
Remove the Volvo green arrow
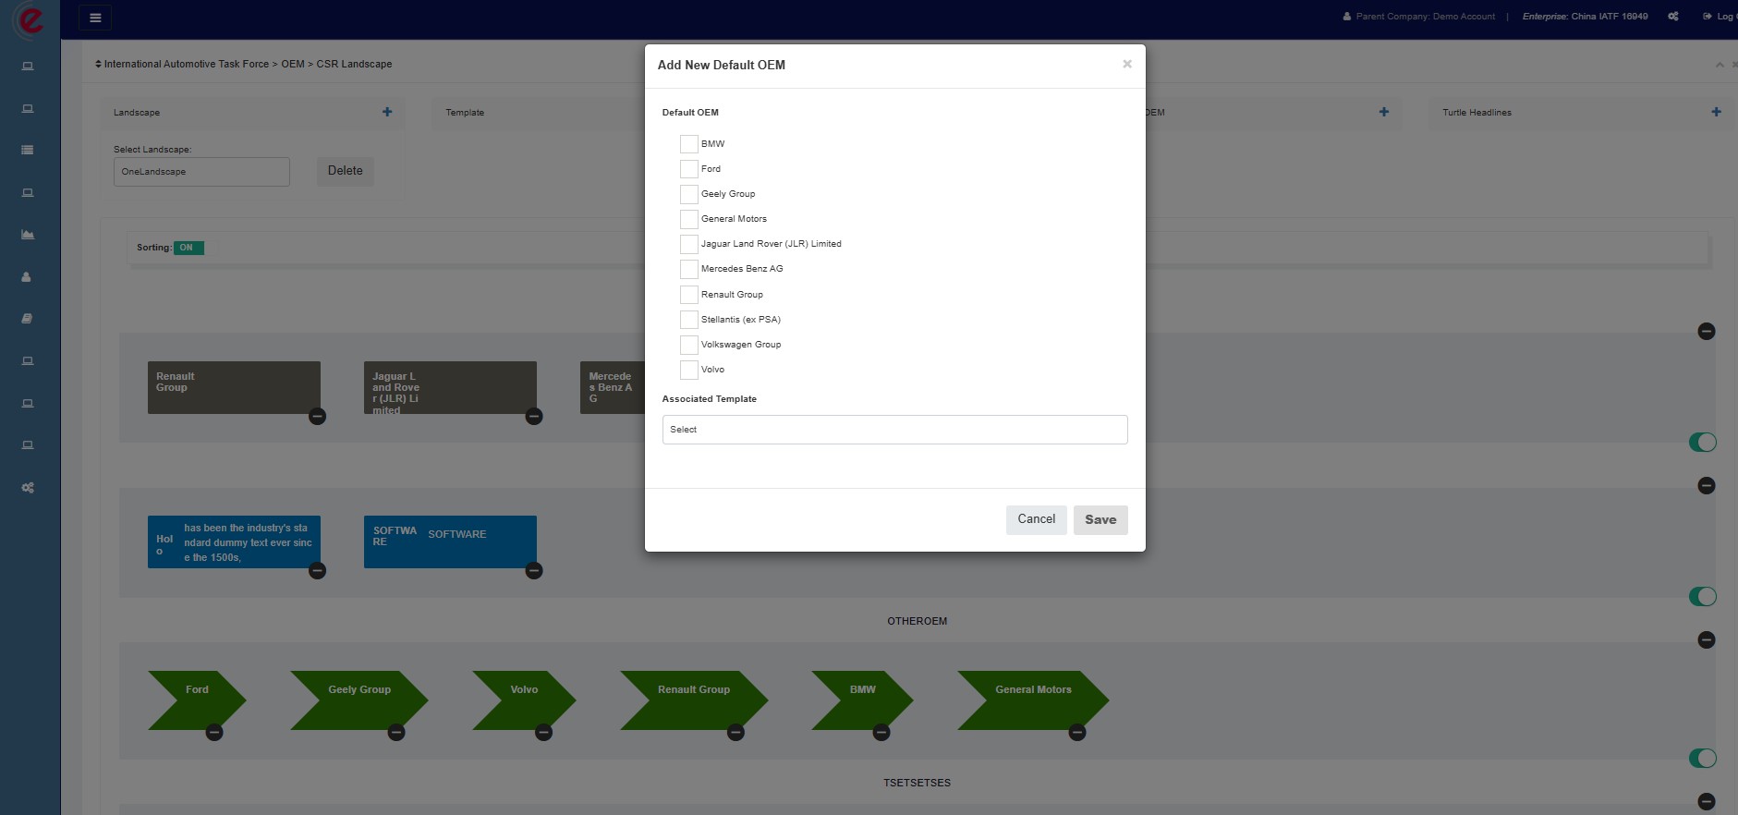click(544, 733)
